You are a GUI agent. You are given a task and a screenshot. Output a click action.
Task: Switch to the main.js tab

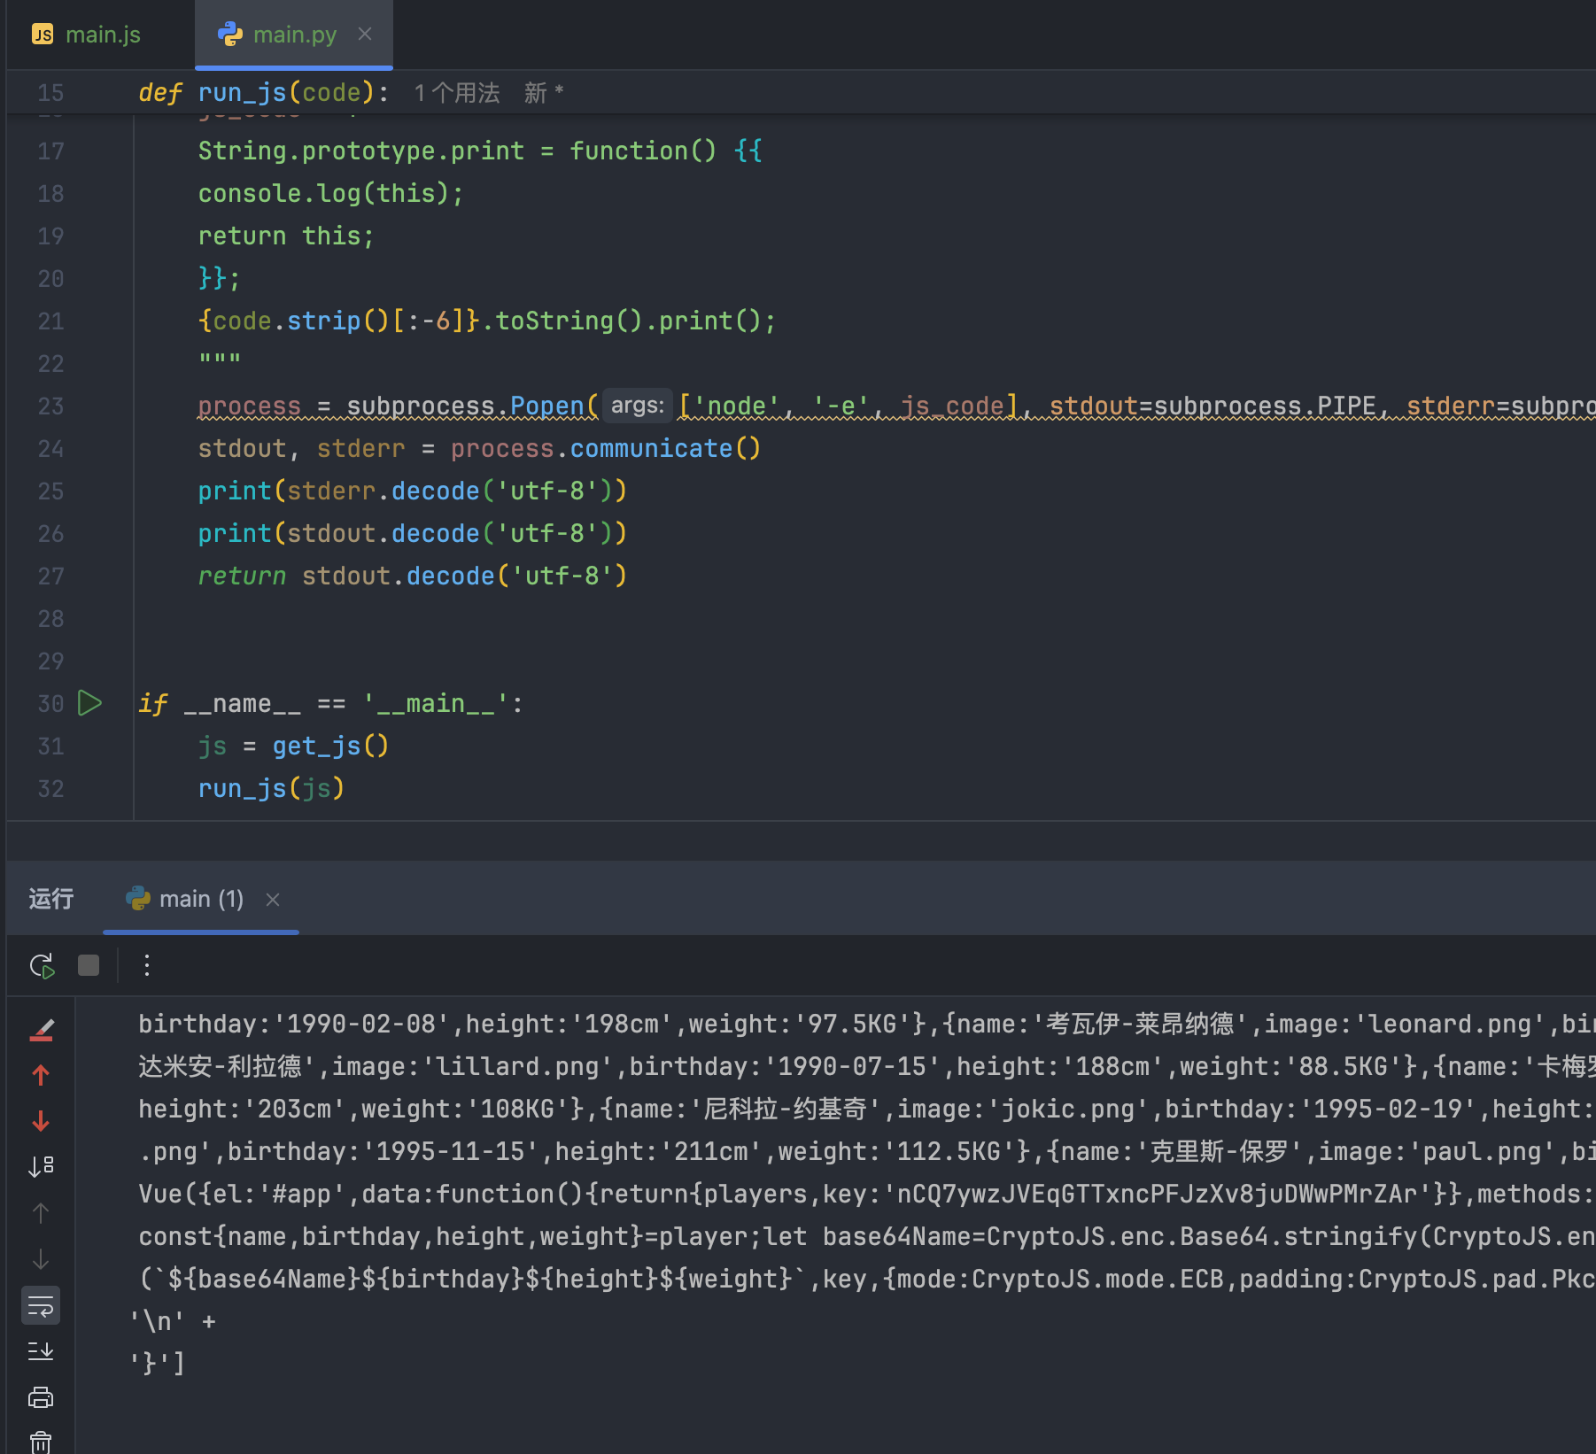pyautogui.click(x=88, y=35)
